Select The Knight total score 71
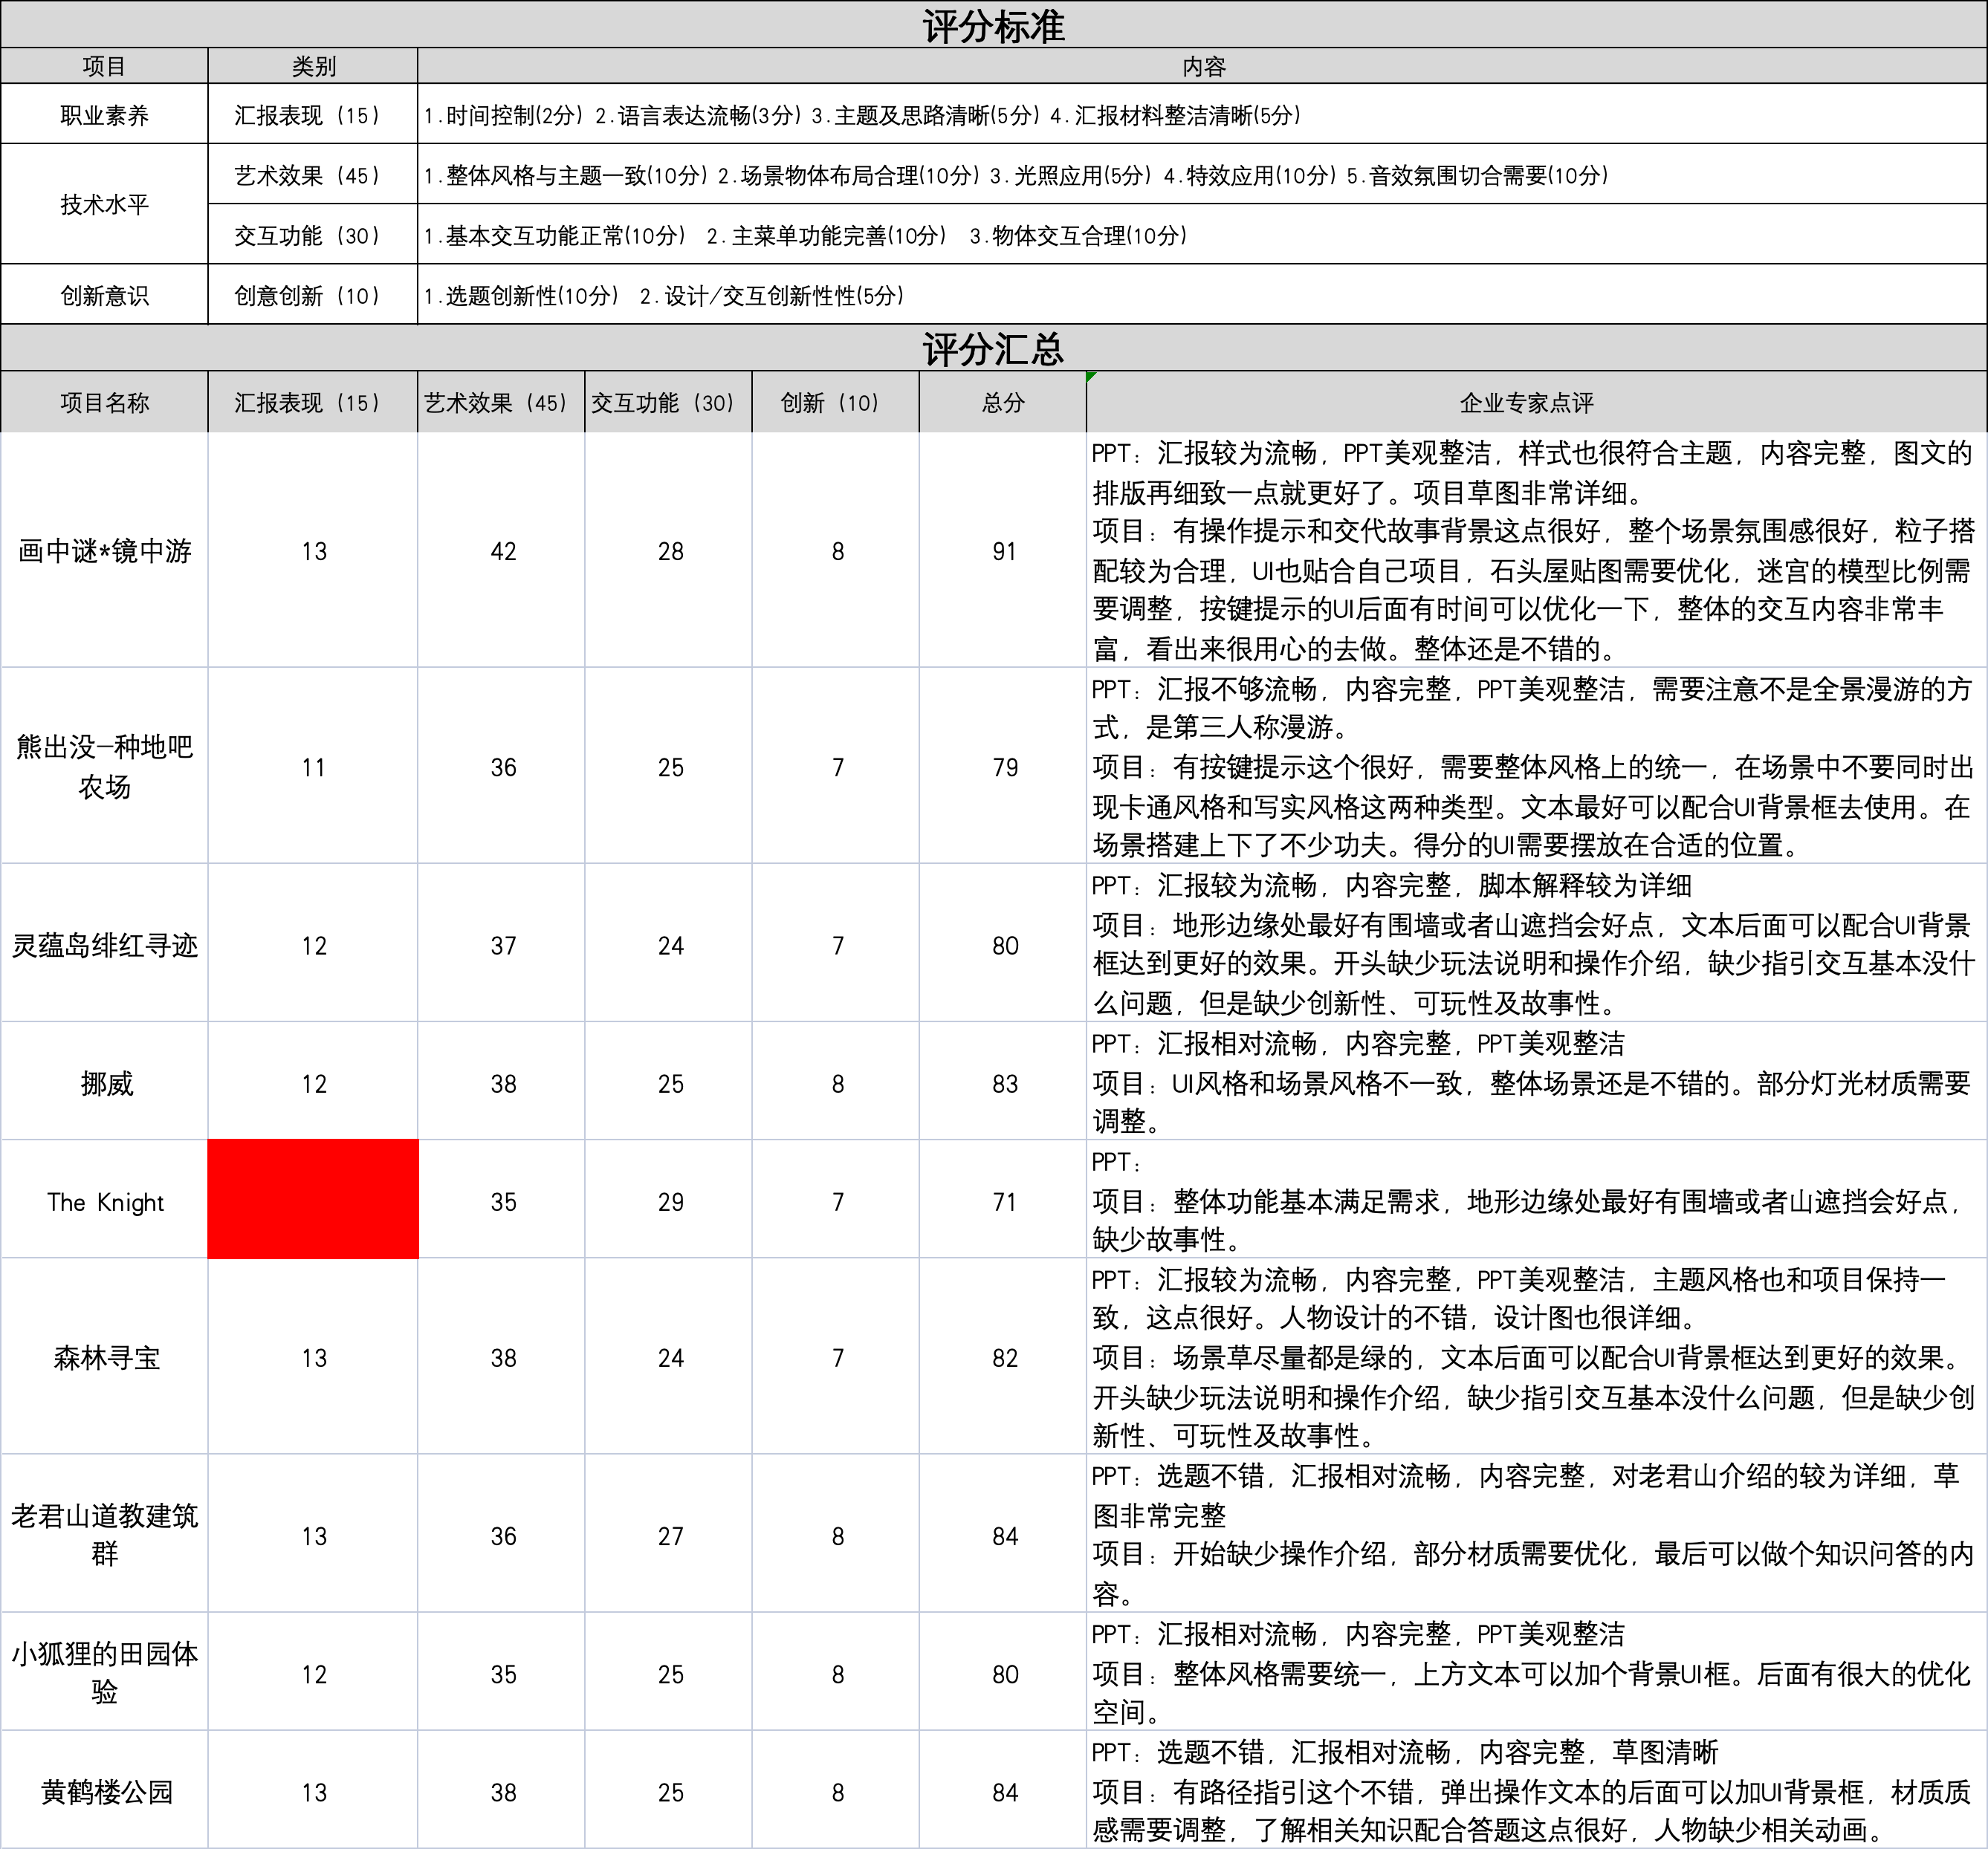The width and height of the screenshot is (1988, 1849). (x=1003, y=1201)
